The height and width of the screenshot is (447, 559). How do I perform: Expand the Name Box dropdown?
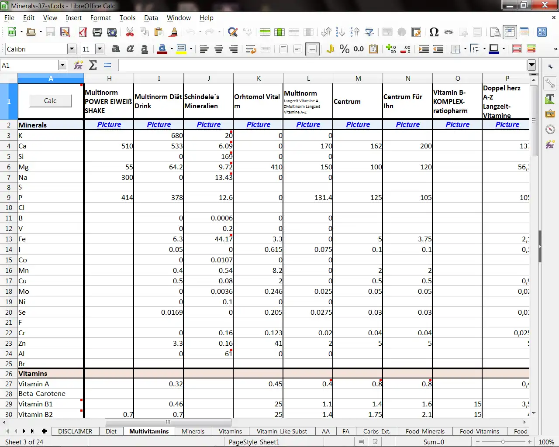[62, 65]
